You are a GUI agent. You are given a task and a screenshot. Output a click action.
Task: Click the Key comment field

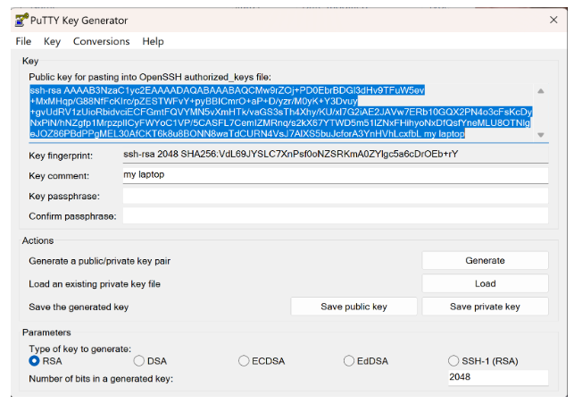[x=335, y=174]
